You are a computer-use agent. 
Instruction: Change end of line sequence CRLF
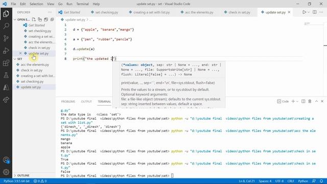(x=291, y=181)
